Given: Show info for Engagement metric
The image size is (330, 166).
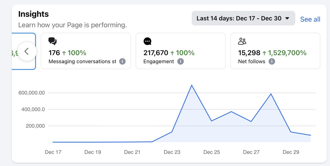Looking at the screenshot, I should (180, 62).
